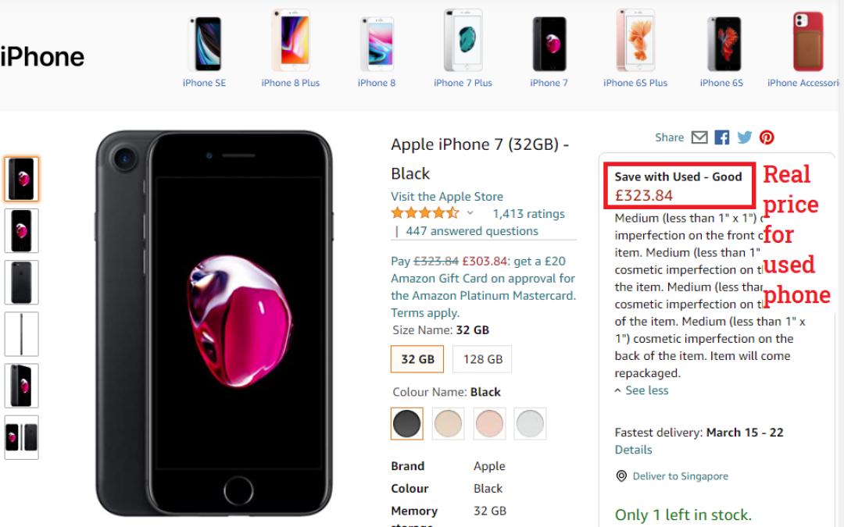844x527 pixels.
Task: Choose the silver colour swatch
Action: [530, 423]
